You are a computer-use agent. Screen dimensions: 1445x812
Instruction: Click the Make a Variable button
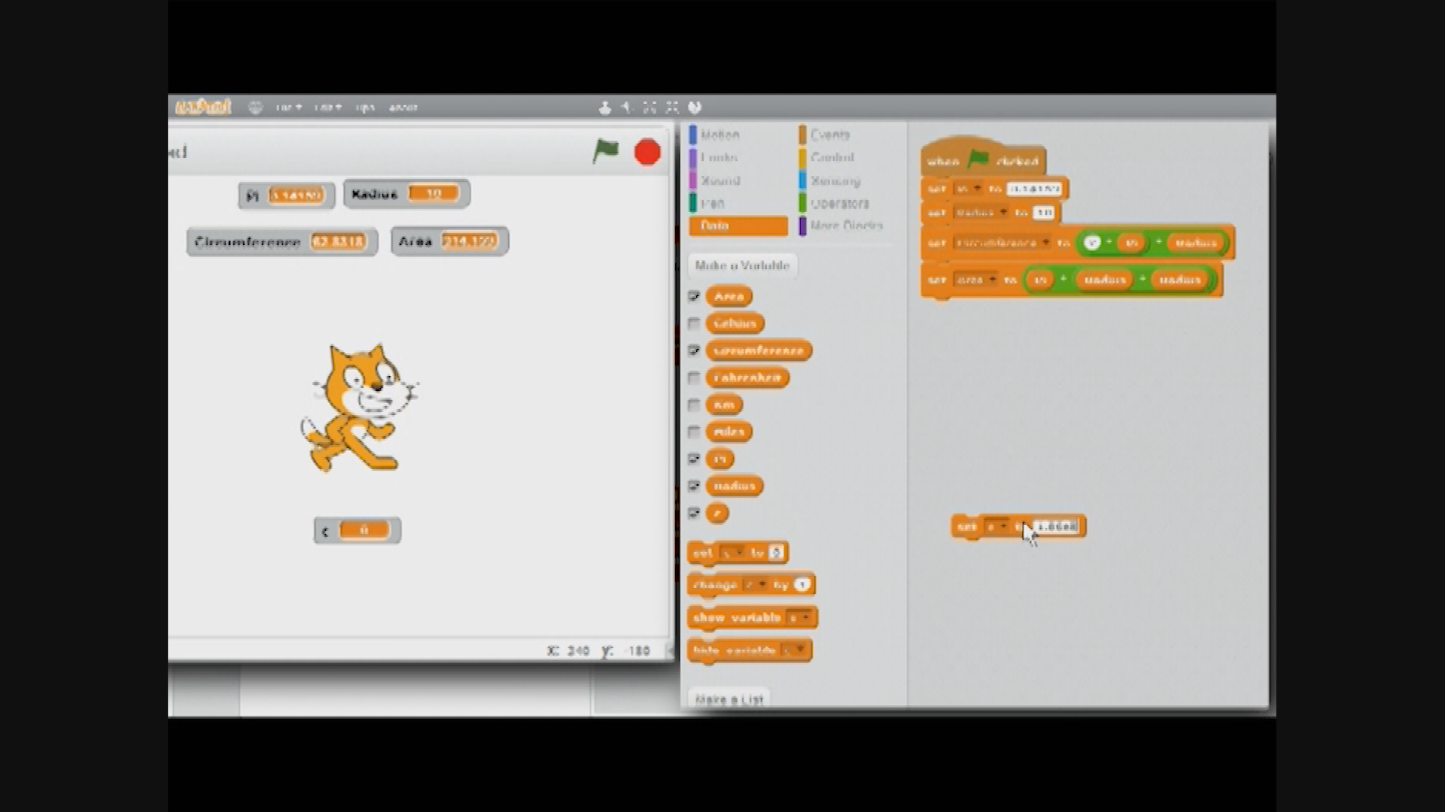(742, 265)
